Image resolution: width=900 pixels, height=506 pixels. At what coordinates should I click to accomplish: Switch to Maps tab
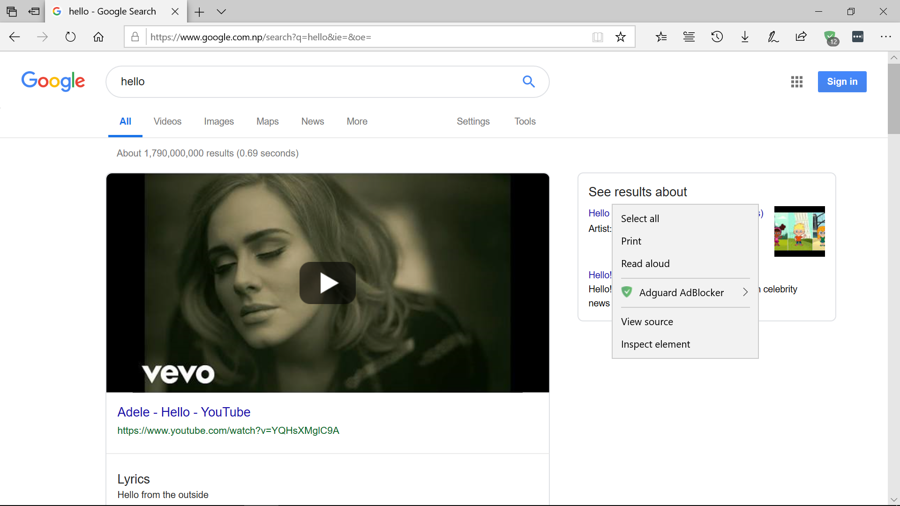coord(268,122)
